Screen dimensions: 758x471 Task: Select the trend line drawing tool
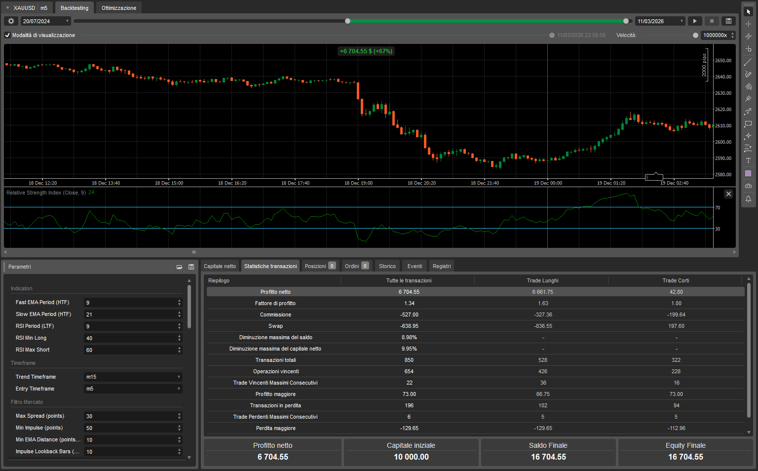click(x=748, y=61)
